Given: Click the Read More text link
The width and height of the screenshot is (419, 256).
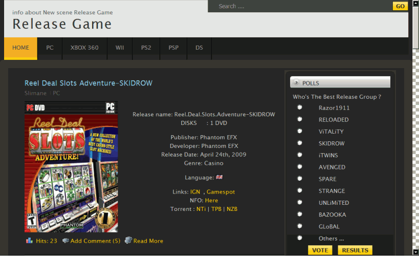Looking at the screenshot, I should (x=148, y=241).
